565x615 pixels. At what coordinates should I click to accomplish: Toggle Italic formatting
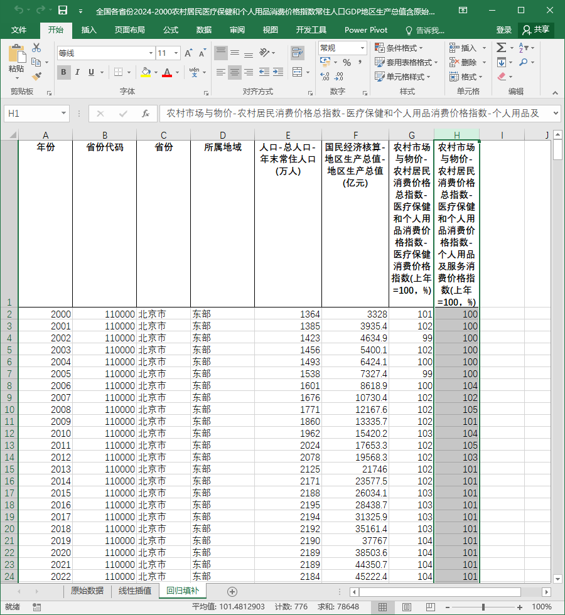pos(77,72)
